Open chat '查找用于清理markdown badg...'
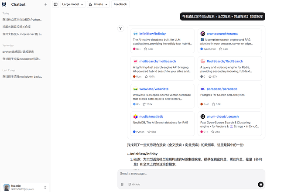 (x=22, y=77)
